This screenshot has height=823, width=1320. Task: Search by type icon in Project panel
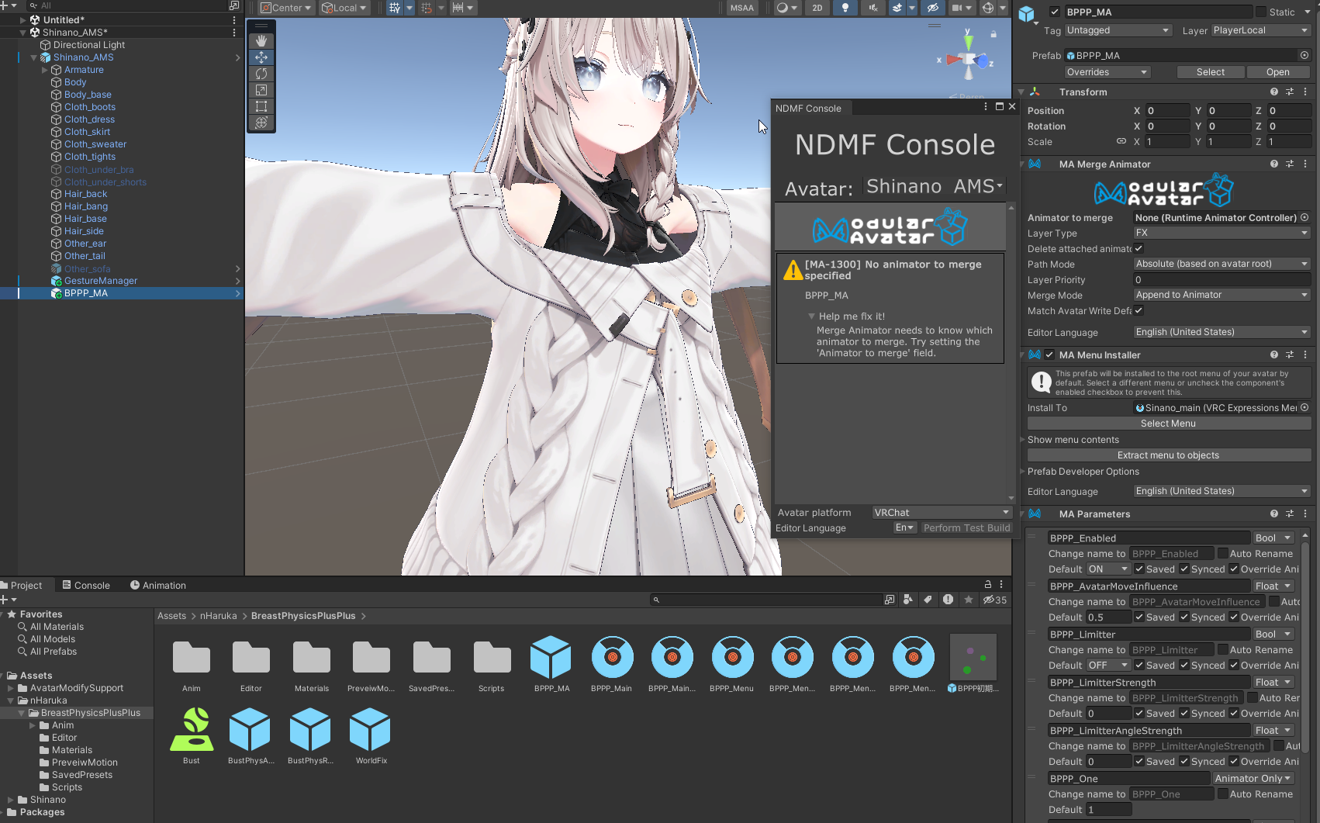(x=907, y=600)
